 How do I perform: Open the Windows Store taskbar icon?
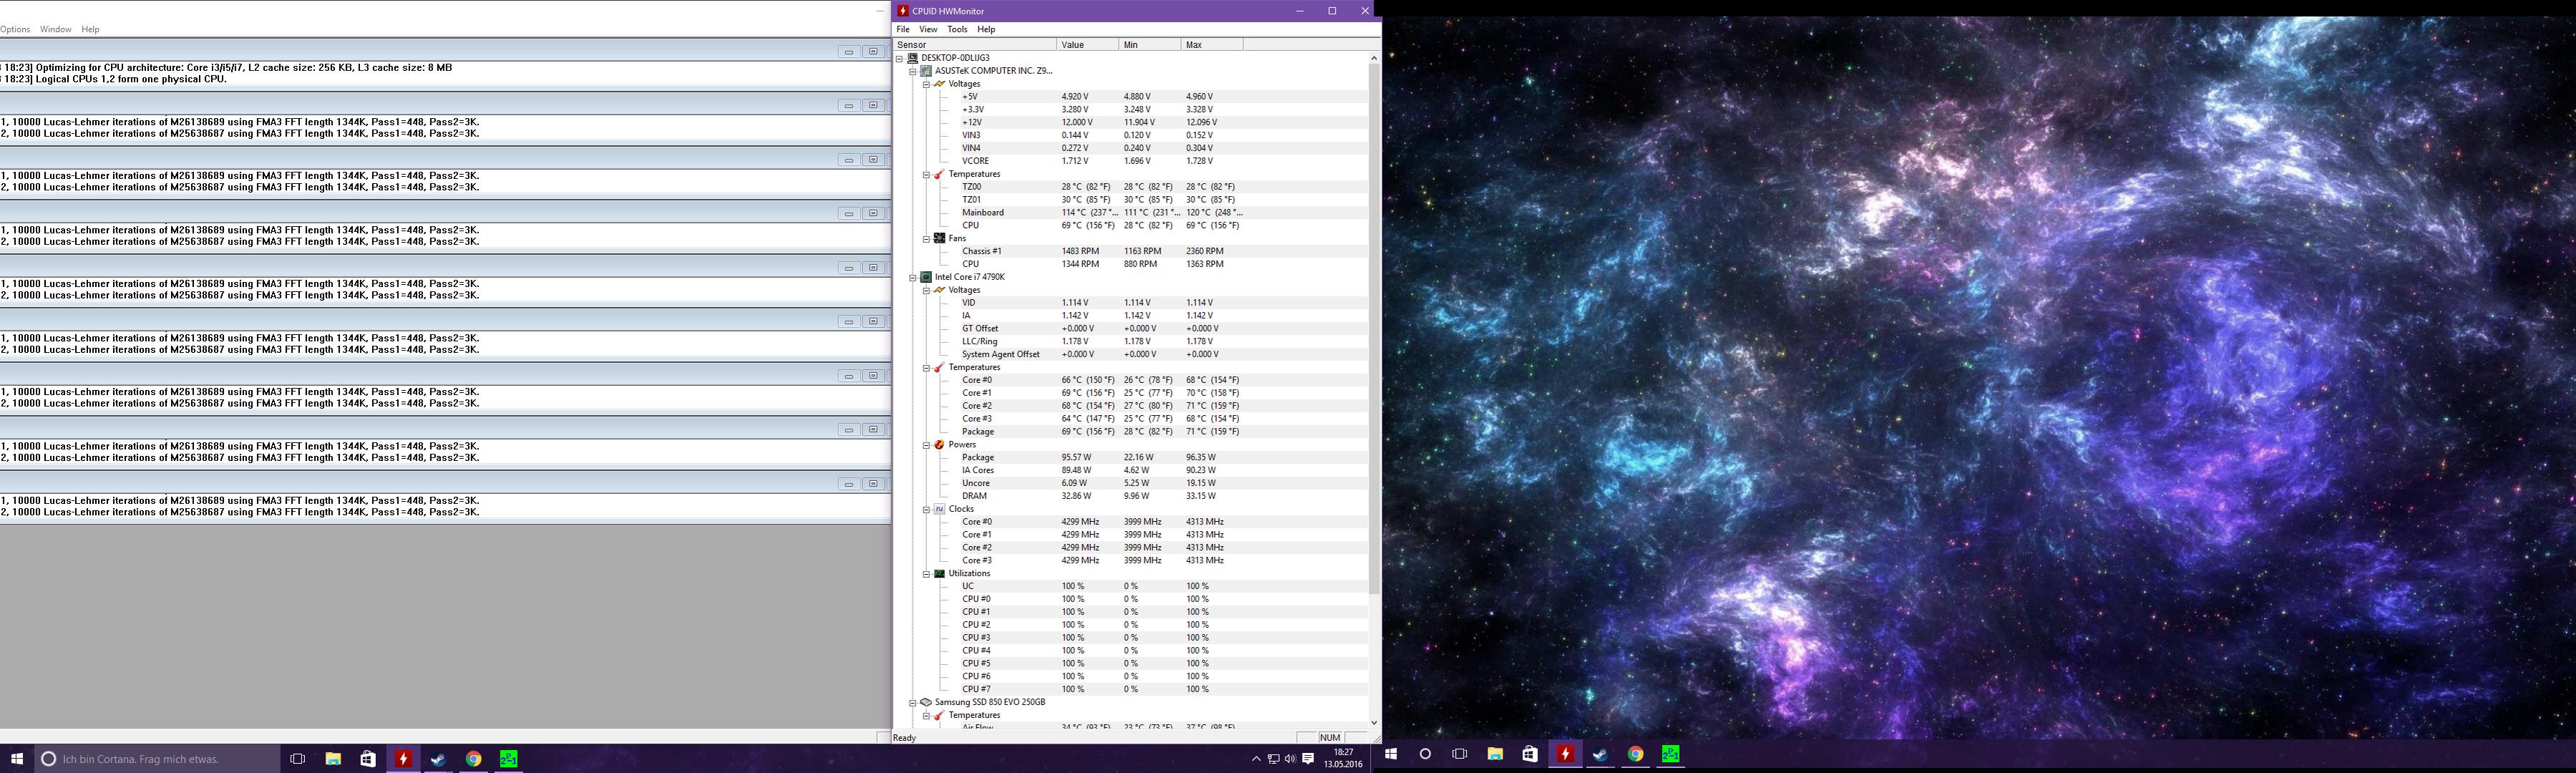click(x=368, y=759)
